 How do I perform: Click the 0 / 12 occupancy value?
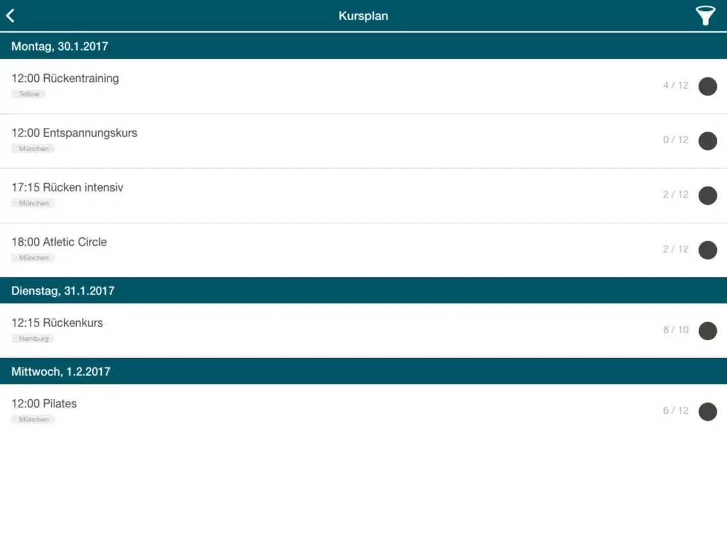click(x=676, y=140)
